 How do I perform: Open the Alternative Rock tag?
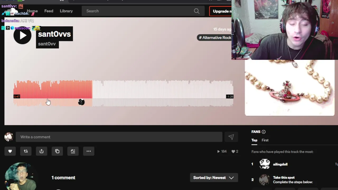[x=215, y=37]
